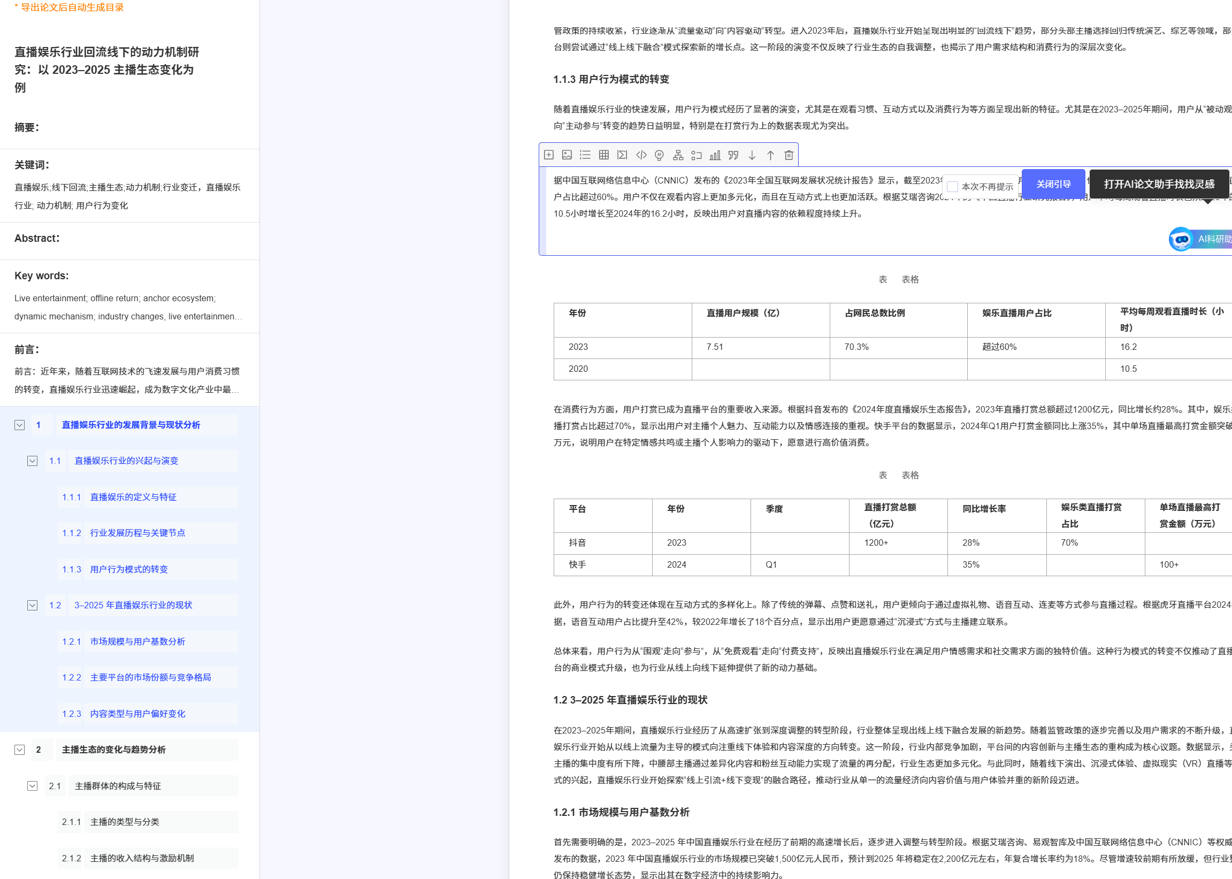This screenshot has width=1232, height=879.
Task: Select outline item 1.1.3 用户行为模式的转变
Action: [129, 569]
